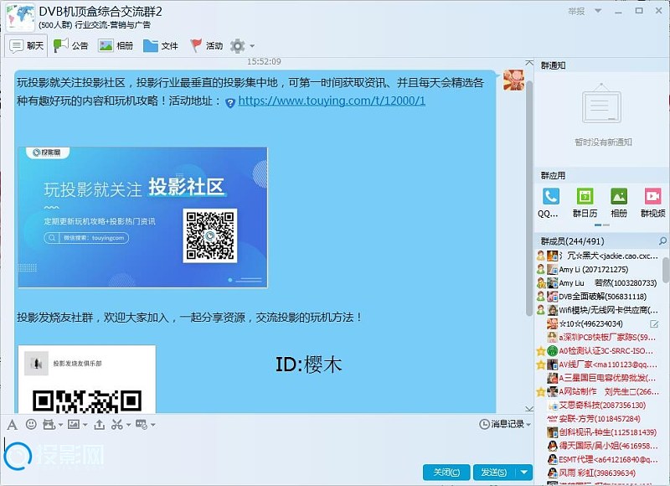Expand the send button options arrow

(x=524, y=473)
